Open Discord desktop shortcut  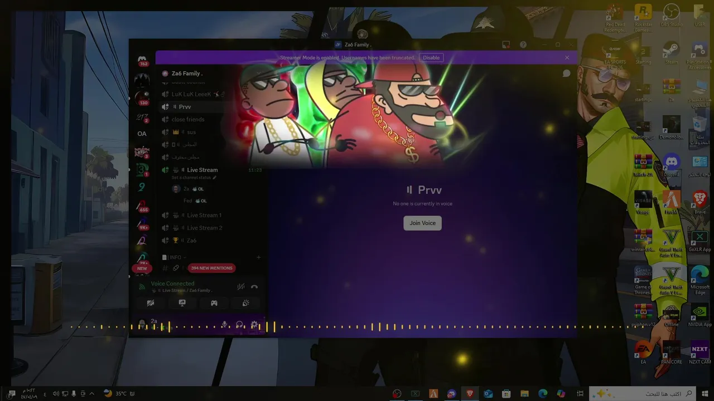[x=672, y=165]
